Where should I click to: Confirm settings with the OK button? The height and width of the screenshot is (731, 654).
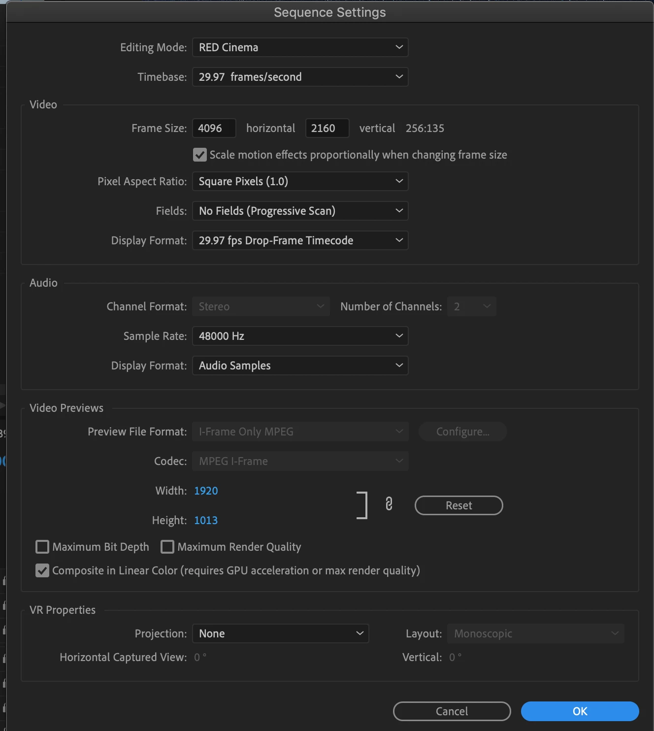[580, 711]
